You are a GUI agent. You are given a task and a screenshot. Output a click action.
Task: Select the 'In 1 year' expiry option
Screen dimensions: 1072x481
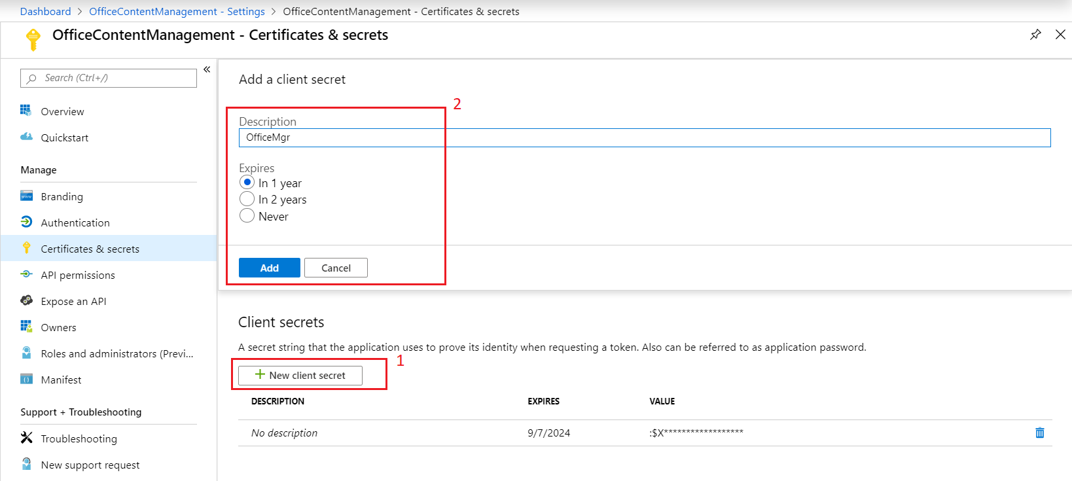coord(247,183)
